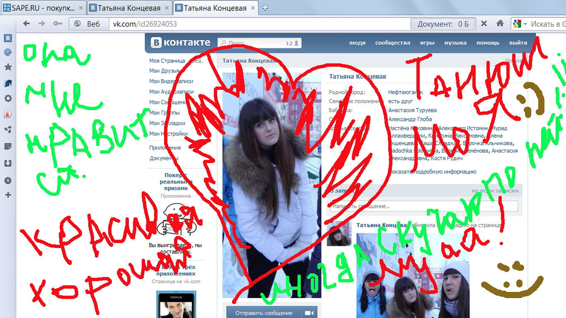Viewport: 566px width, 318px height.
Task: Open Документы in the left menu
Action: [164, 158]
